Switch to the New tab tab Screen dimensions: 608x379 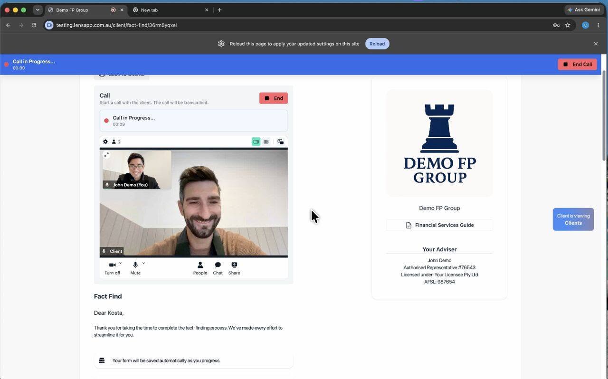click(x=171, y=10)
